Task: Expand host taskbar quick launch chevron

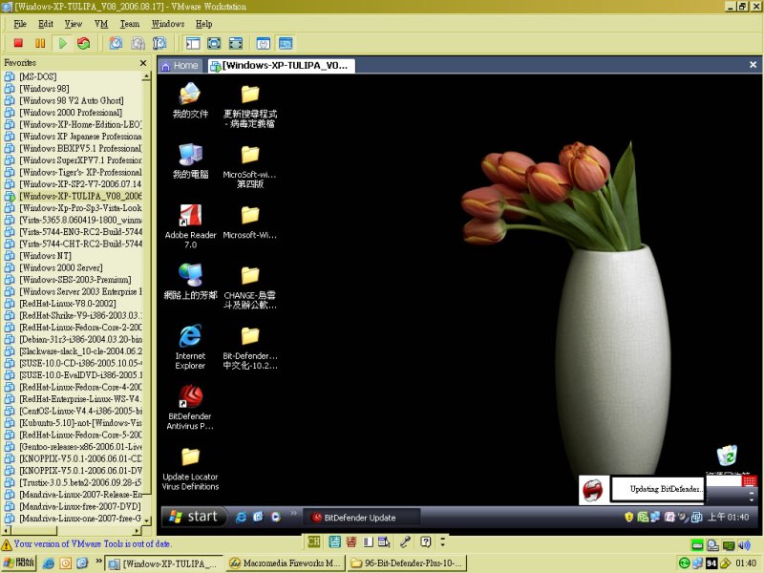Action: [96, 563]
